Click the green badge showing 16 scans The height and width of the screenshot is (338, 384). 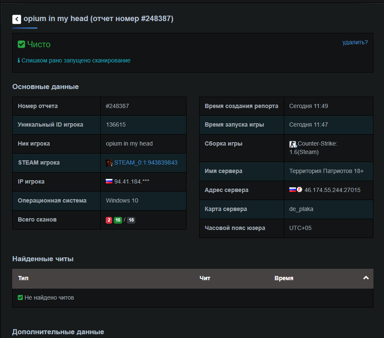[x=118, y=220]
